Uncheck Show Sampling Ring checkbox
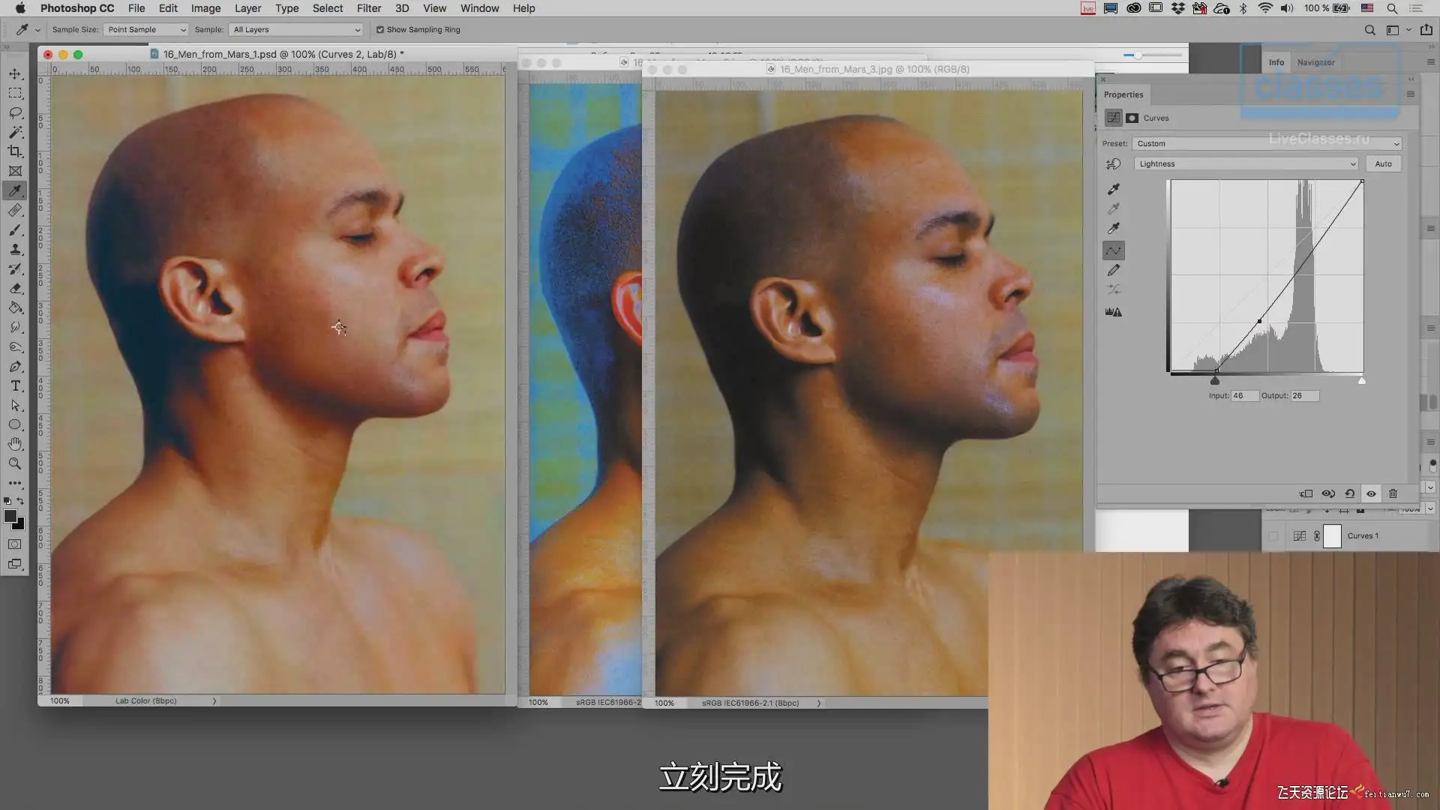The width and height of the screenshot is (1440, 810). 380,30
